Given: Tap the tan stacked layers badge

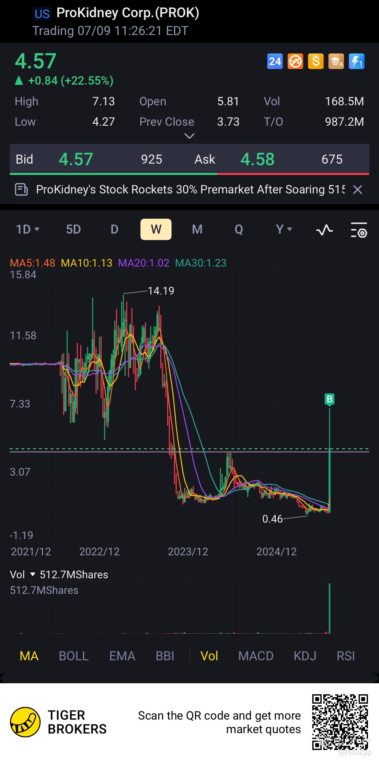Looking at the screenshot, I should pyautogui.click(x=336, y=61).
